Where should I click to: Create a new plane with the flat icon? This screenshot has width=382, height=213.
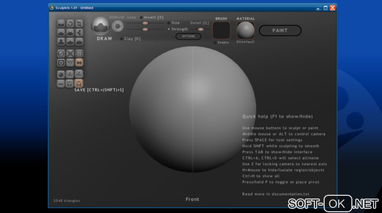(x=61, y=84)
